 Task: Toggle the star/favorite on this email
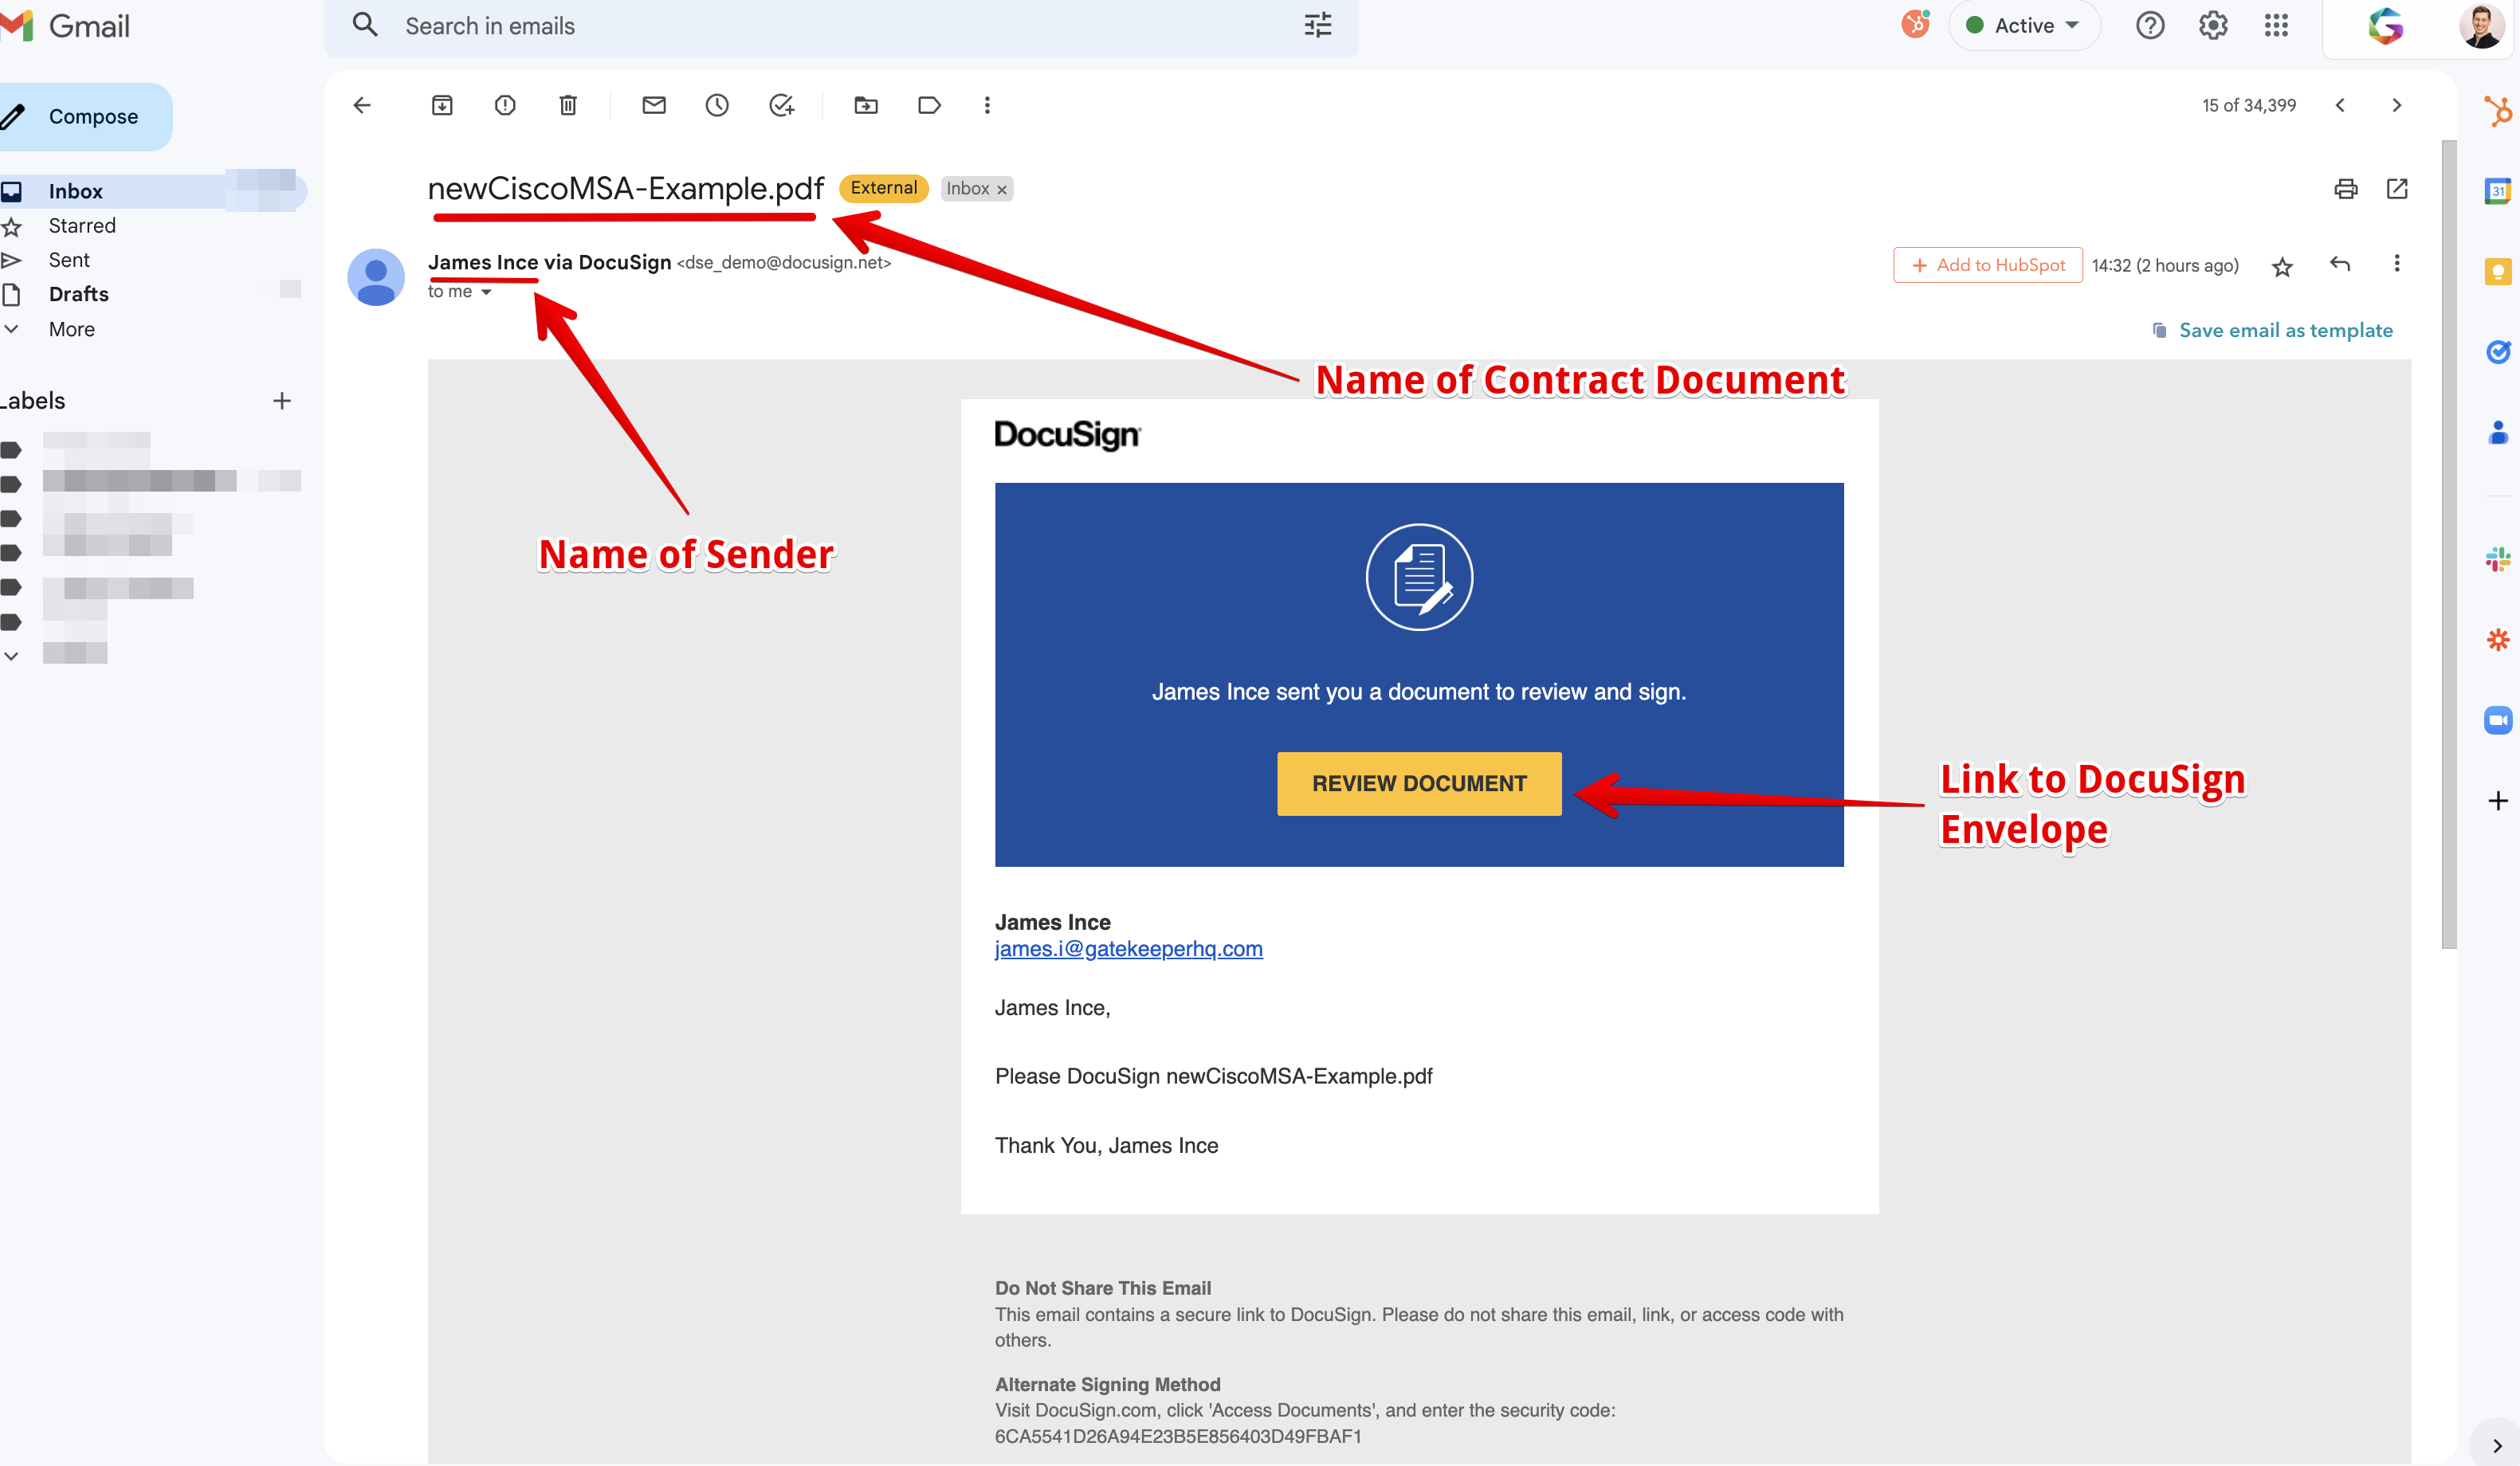tap(2283, 265)
